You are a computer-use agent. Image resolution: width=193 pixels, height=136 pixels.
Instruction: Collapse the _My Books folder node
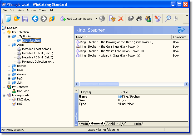click(x=9, y=36)
